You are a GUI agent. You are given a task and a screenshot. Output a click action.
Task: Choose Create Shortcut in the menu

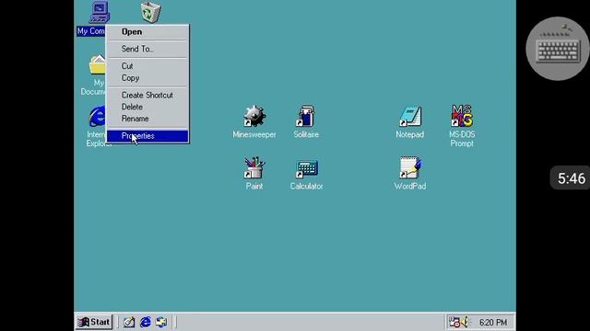click(147, 96)
